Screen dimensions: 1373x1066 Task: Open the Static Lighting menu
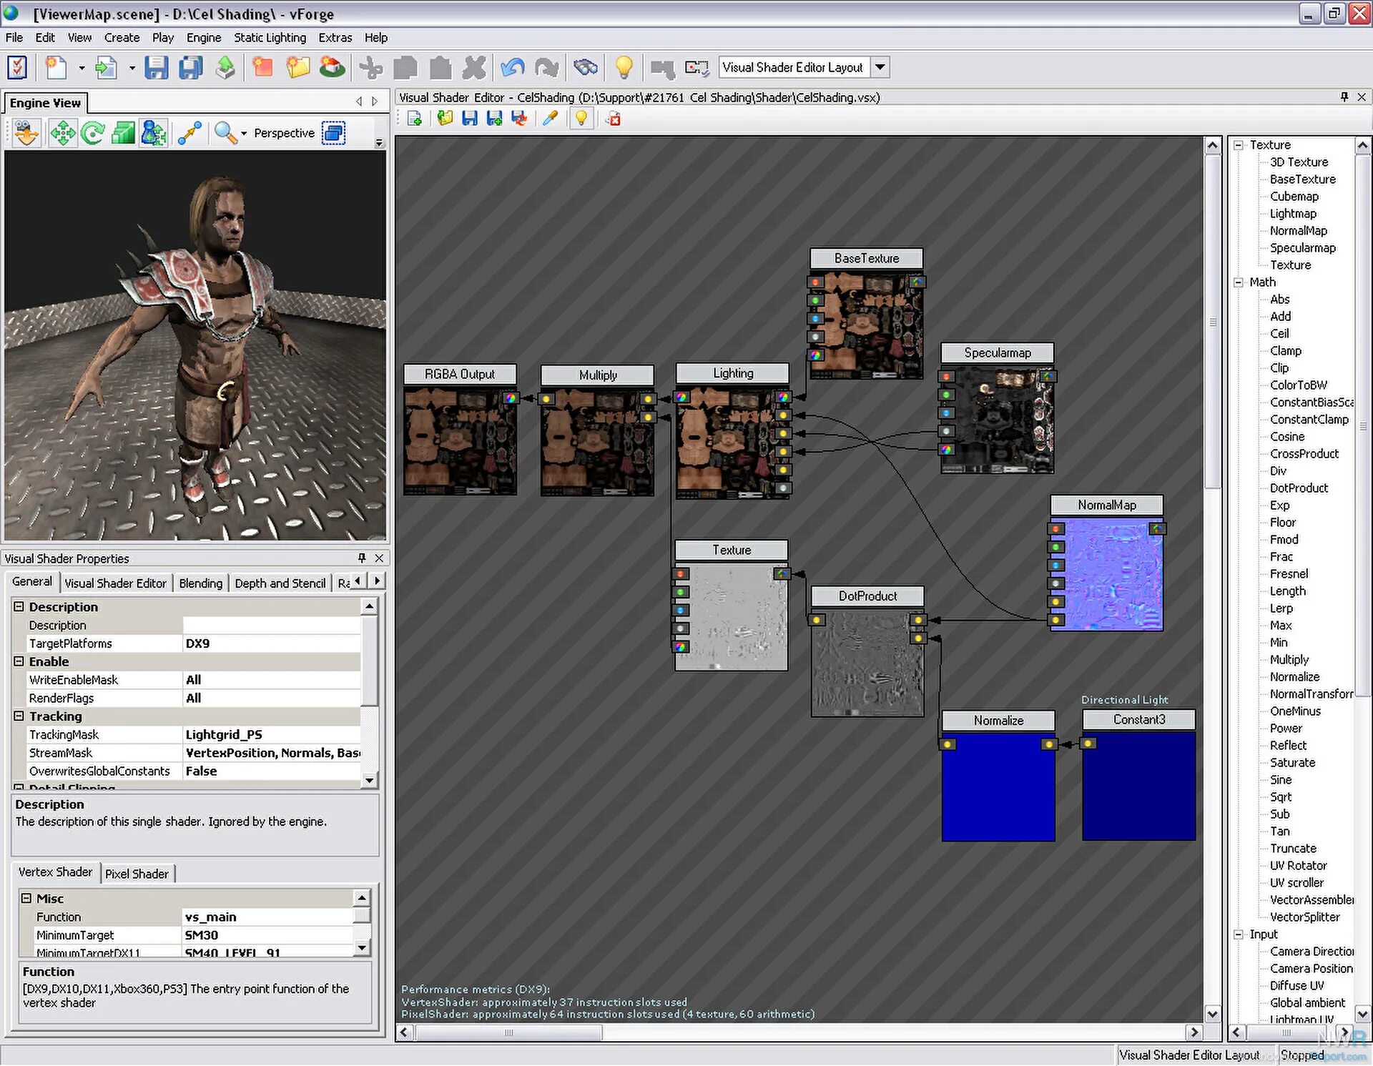click(270, 38)
